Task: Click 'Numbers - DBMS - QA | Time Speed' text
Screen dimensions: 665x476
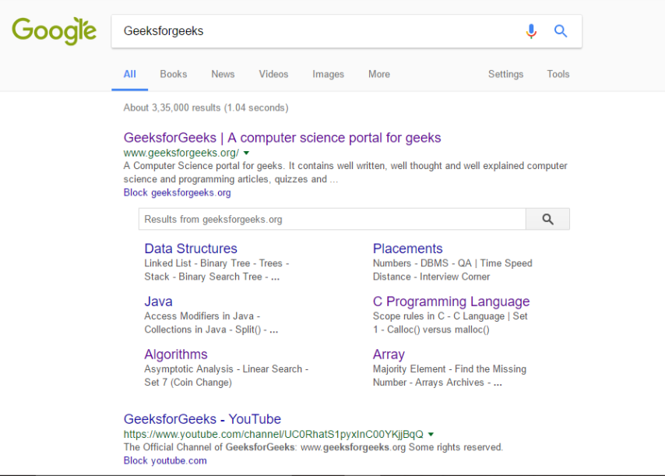Action: click(x=452, y=263)
